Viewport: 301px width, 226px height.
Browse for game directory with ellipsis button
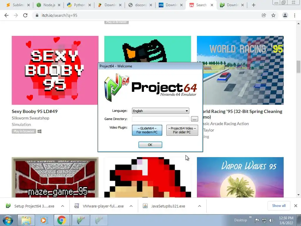tap(195, 119)
